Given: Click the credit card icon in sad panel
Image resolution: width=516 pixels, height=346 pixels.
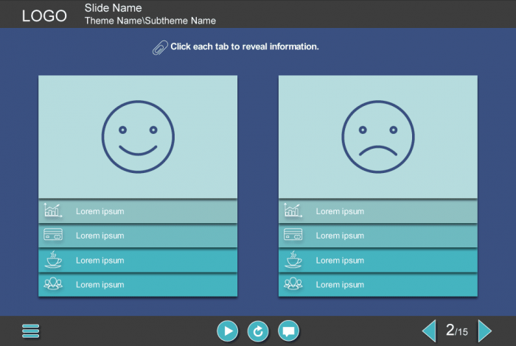Looking at the screenshot, I should (x=293, y=235).
